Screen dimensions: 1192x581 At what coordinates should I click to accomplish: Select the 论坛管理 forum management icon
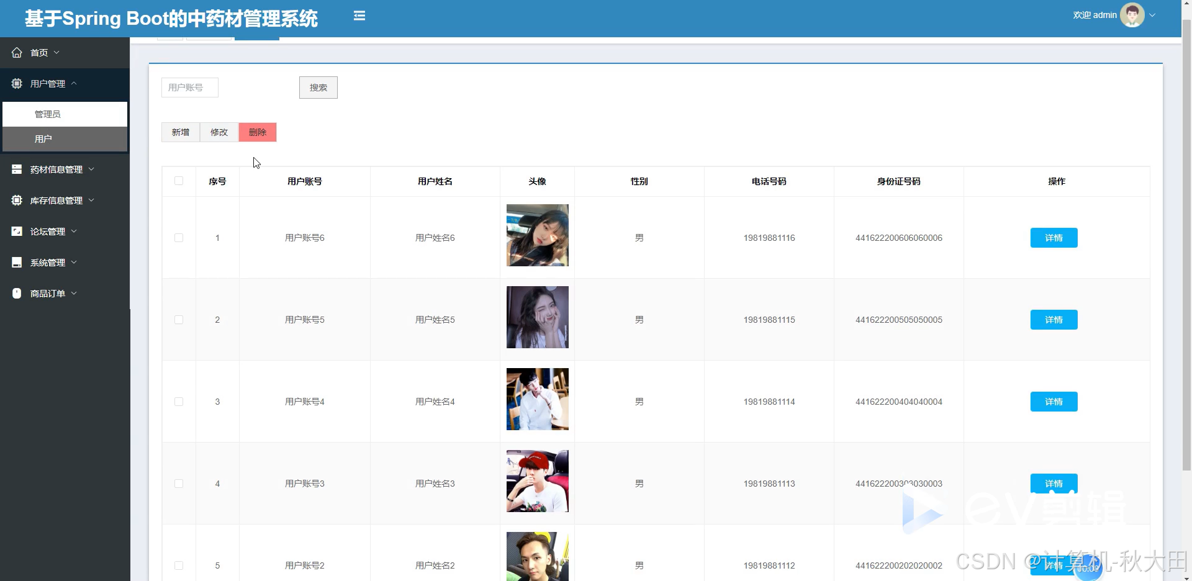(17, 231)
